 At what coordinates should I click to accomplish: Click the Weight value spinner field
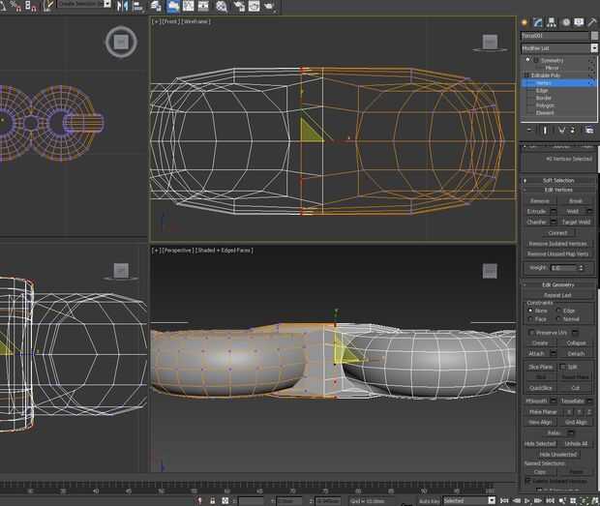click(565, 267)
